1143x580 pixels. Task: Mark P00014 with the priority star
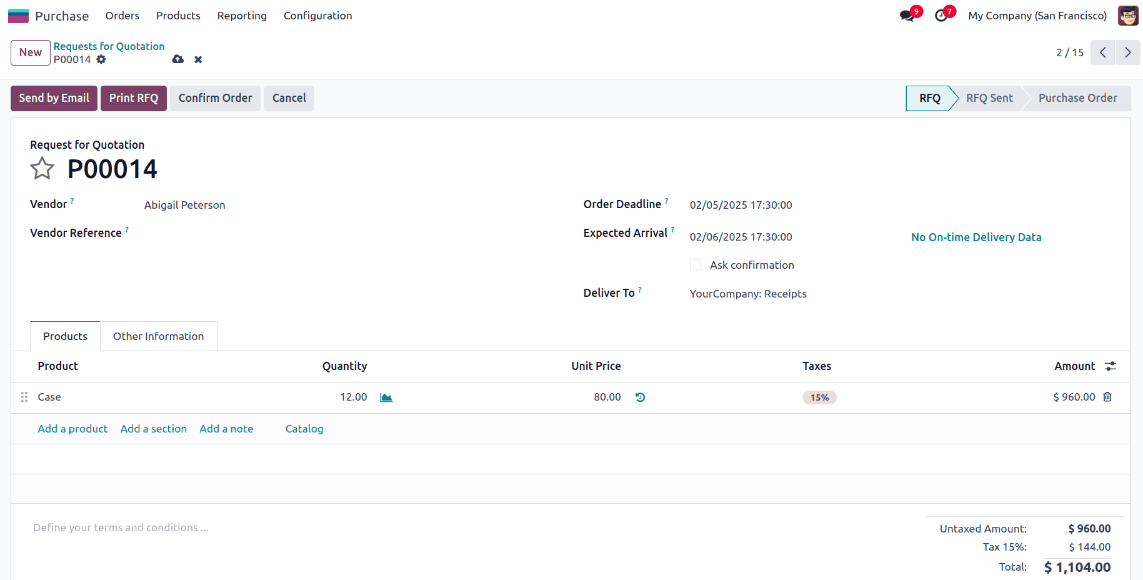pyautogui.click(x=42, y=169)
